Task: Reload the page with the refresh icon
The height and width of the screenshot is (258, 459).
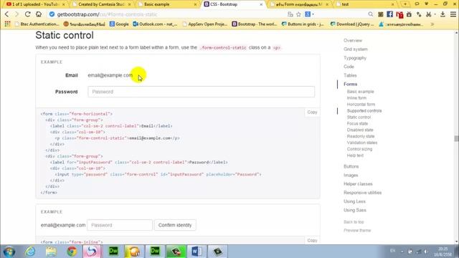Action: pyautogui.click(x=27, y=14)
